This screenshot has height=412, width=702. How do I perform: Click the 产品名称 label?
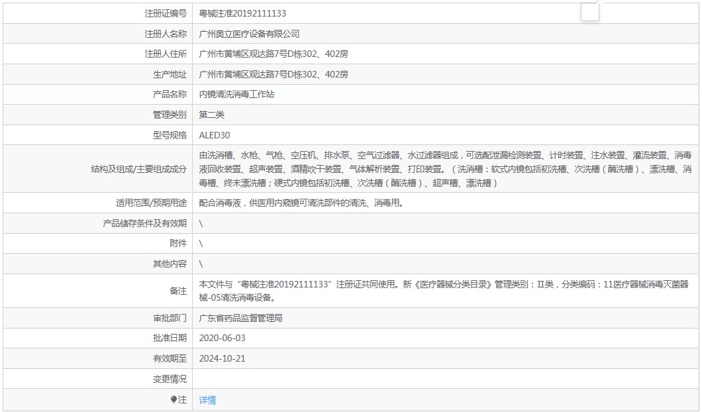coord(170,95)
